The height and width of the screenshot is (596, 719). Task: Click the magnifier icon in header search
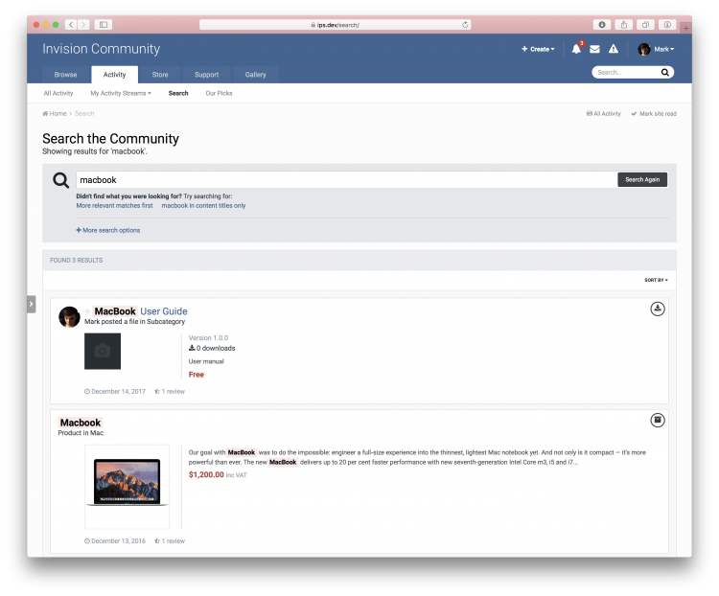point(665,73)
